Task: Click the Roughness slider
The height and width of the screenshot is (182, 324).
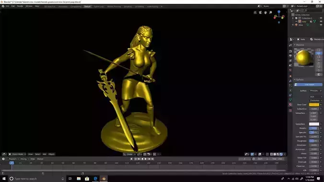Action: pyautogui.click(x=314, y=141)
